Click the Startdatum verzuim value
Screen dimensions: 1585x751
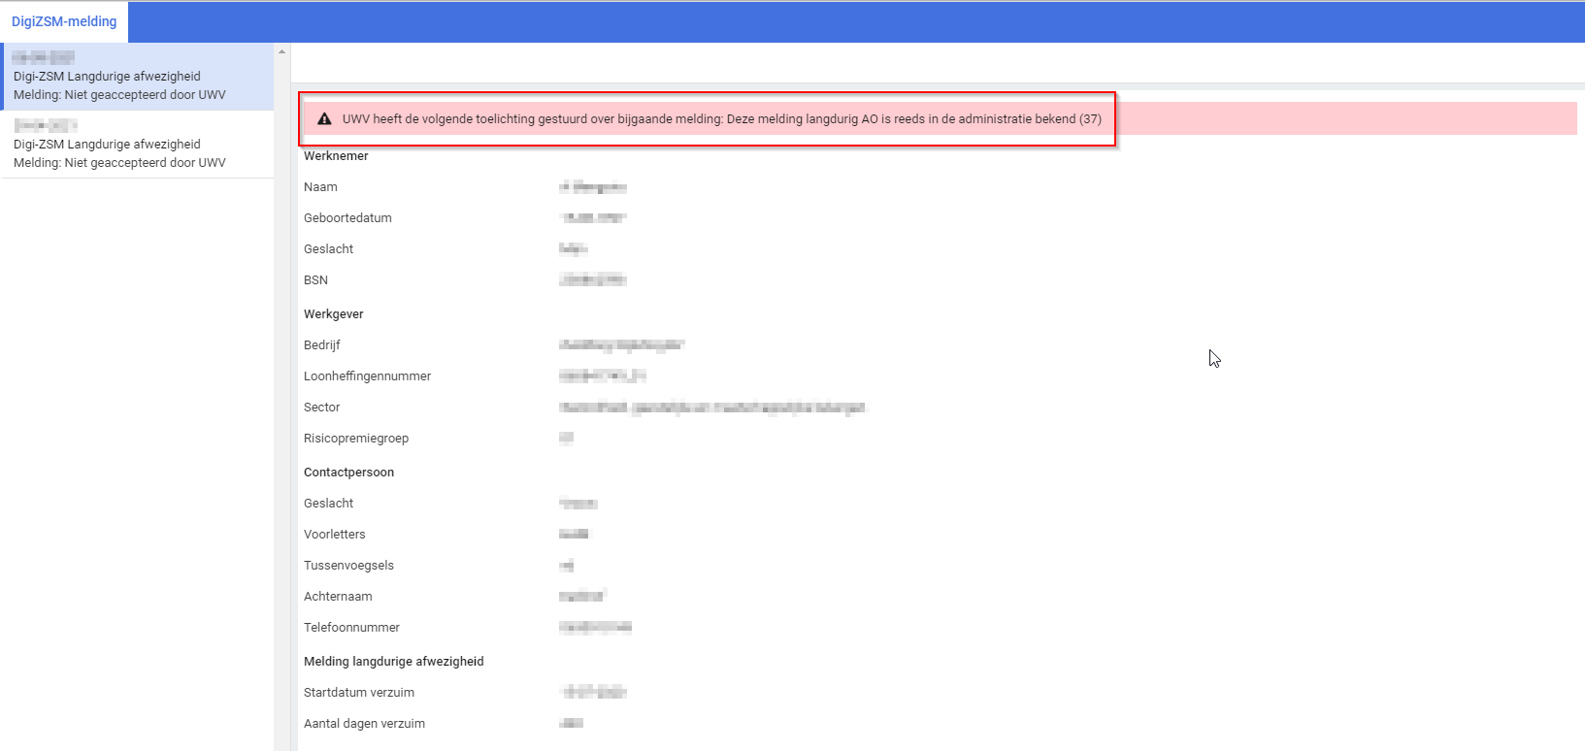tap(593, 693)
